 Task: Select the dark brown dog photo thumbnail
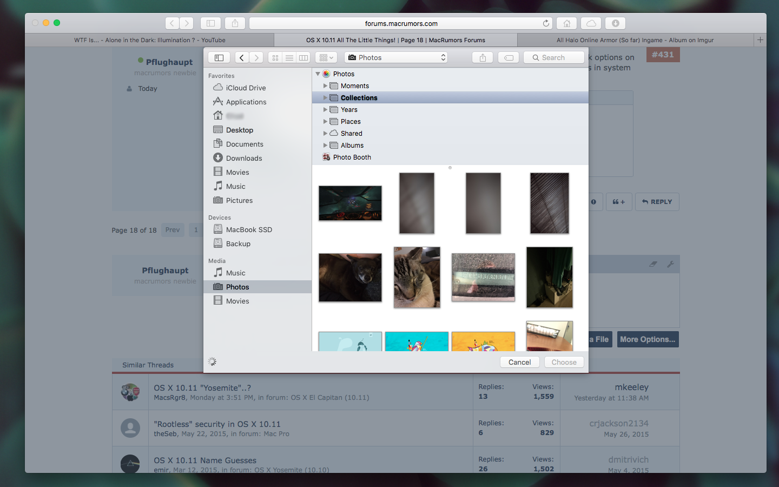click(350, 278)
